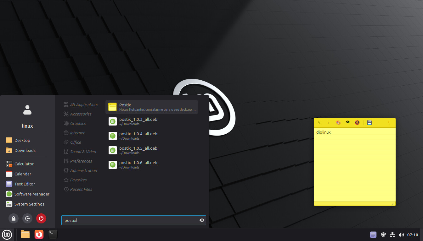Open the network tray icon

click(392, 234)
